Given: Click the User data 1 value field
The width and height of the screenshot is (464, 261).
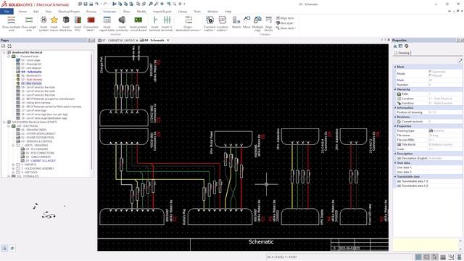Looking at the screenshot, I should (445, 167).
